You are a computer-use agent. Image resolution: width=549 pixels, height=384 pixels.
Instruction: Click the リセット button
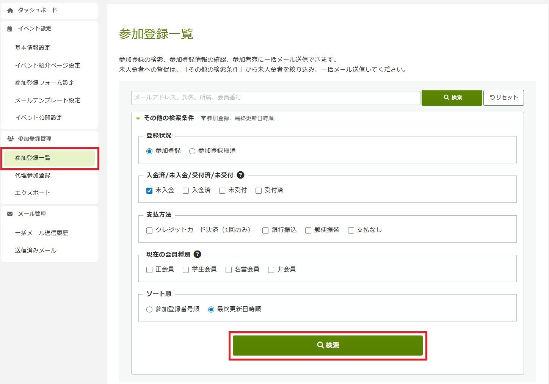coord(503,97)
